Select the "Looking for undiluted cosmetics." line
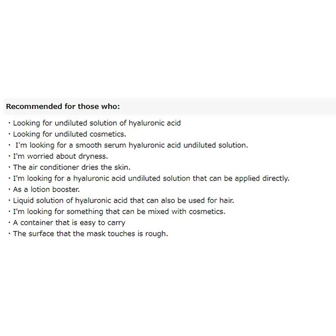The height and width of the screenshot is (336, 336). (x=70, y=134)
